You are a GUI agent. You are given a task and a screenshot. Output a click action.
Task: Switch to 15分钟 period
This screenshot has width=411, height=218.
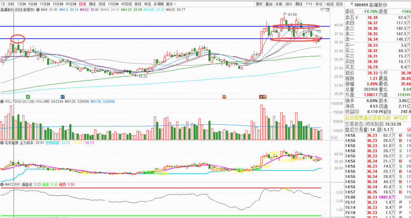coord(45,4)
